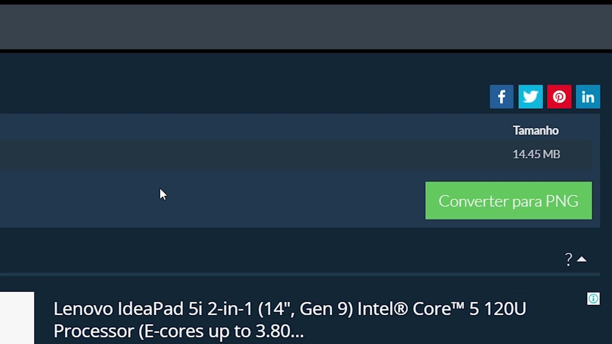Open the question mark help icon
Image resolution: width=612 pixels, height=344 pixels.
pyautogui.click(x=568, y=259)
